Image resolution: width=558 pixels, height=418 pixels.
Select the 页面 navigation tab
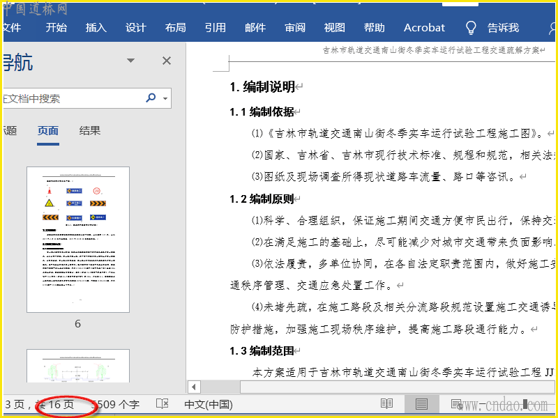(x=48, y=131)
